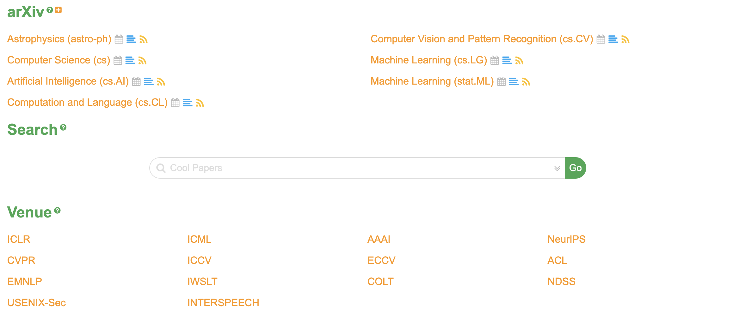
Task: Open the ICLR venue link
Action: click(19, 239)
